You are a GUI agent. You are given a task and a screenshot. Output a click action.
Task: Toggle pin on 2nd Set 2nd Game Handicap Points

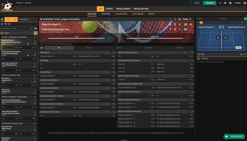[x=189, y=84]
